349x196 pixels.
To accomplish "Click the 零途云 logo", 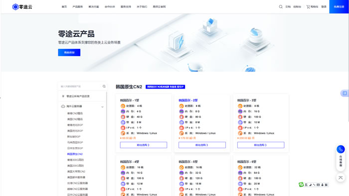I will coord(22,7).
